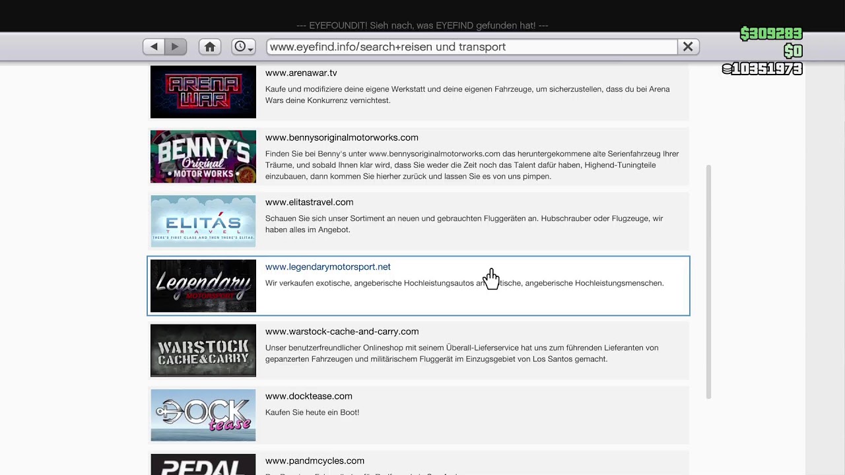
Task: Go back to the previous page
Action: pyautogui.click(x=154, y=47)
